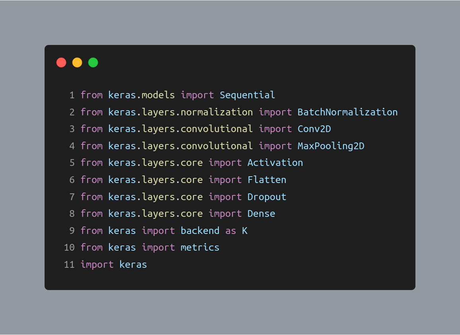Image resolution: width=460 pixels, height=335 pixels.
Task: Click the Sequential class name
Action: (247, 95)
